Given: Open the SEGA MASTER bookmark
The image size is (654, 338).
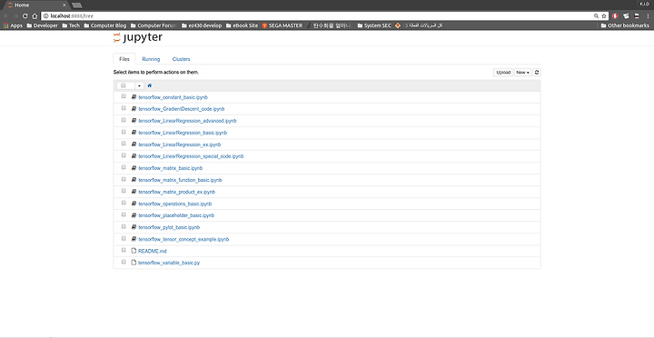Looking at the screenshot, I should (282, 25).
